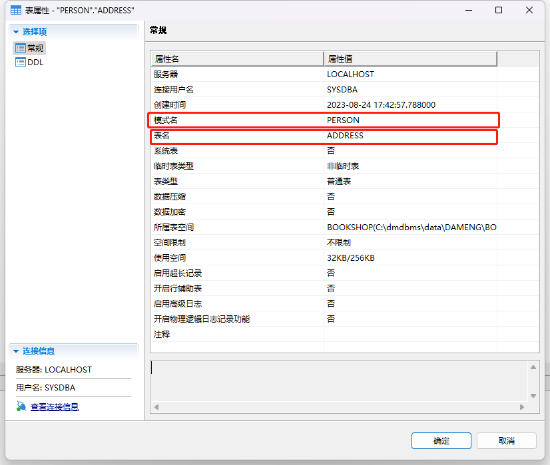Open the 查看连接信息 link
Image resolution: width=550 pixels, height=465 pixels.
[55, 406]
